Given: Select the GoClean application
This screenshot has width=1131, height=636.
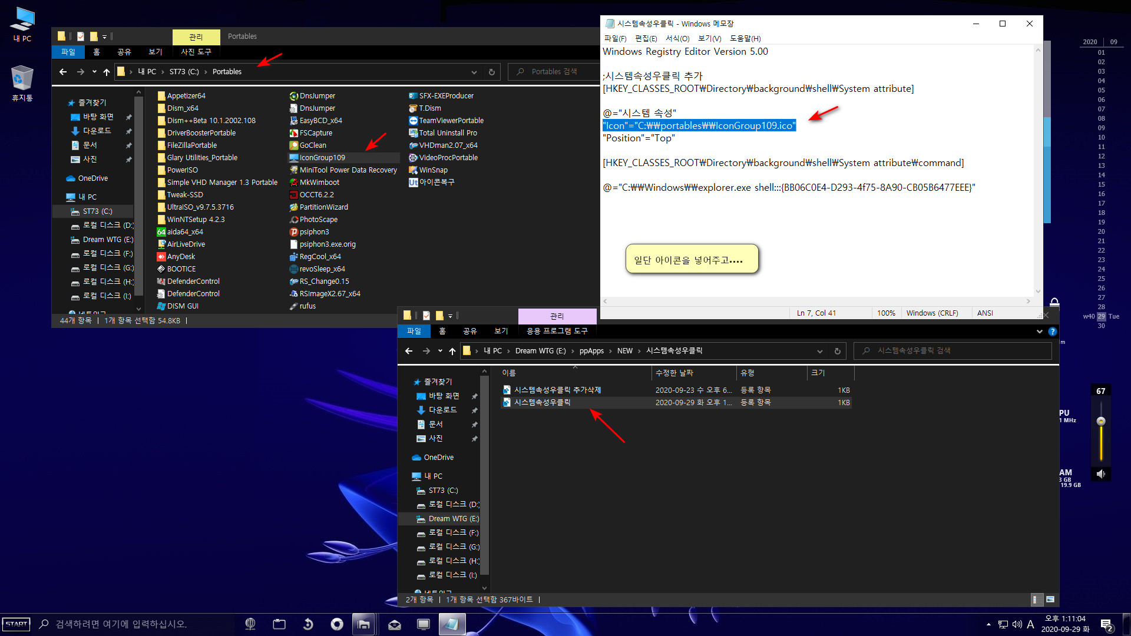Looking at the screenshot, I should pyautogui.click(x=307, y=145).
